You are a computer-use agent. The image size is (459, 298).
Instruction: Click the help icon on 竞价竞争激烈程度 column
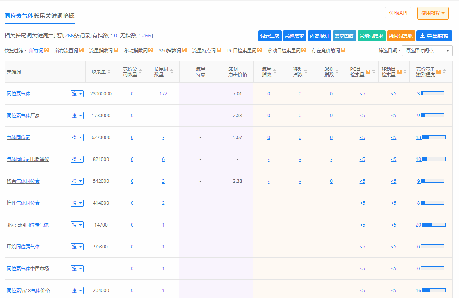coord(439,72)
